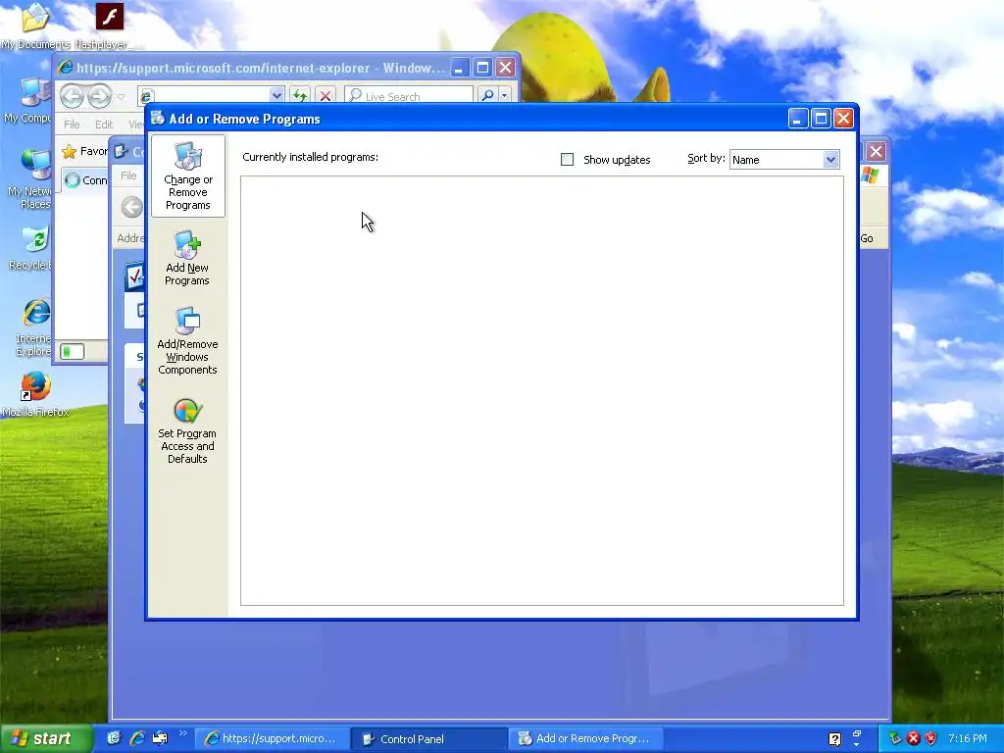Open Favorites star in Internet Explorer
The width and height of the screenshot is (1004, 753).
coord(70,152)
